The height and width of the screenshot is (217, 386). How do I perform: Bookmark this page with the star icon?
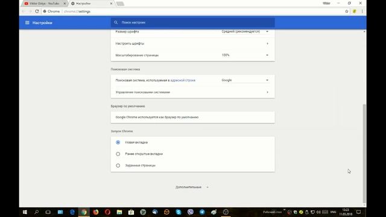(347, 11)
